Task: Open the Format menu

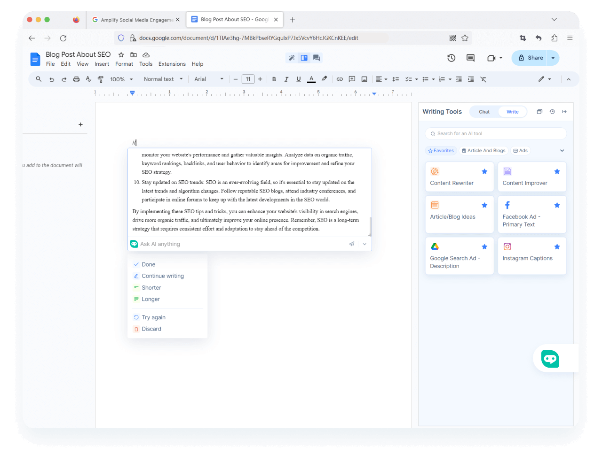Action: click(124, 63)
